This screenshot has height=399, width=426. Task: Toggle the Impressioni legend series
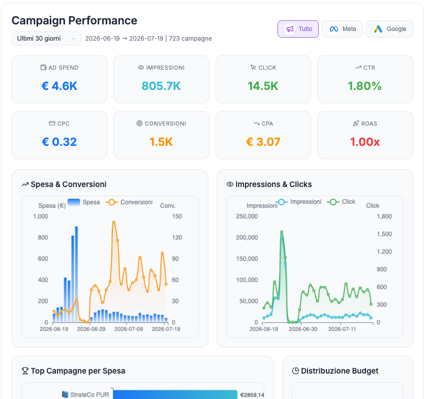coord(298,202)
